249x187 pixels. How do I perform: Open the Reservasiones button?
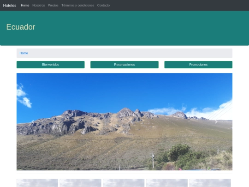point(125,65)
